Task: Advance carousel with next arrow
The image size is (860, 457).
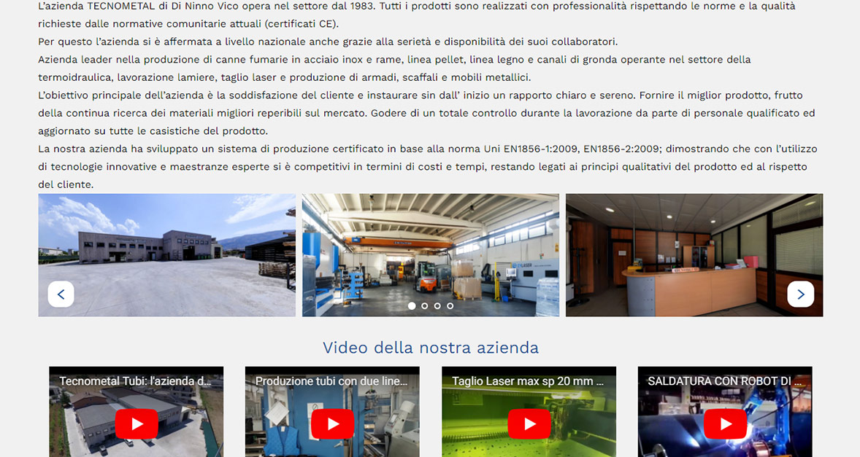Action: tap(800, 294)
